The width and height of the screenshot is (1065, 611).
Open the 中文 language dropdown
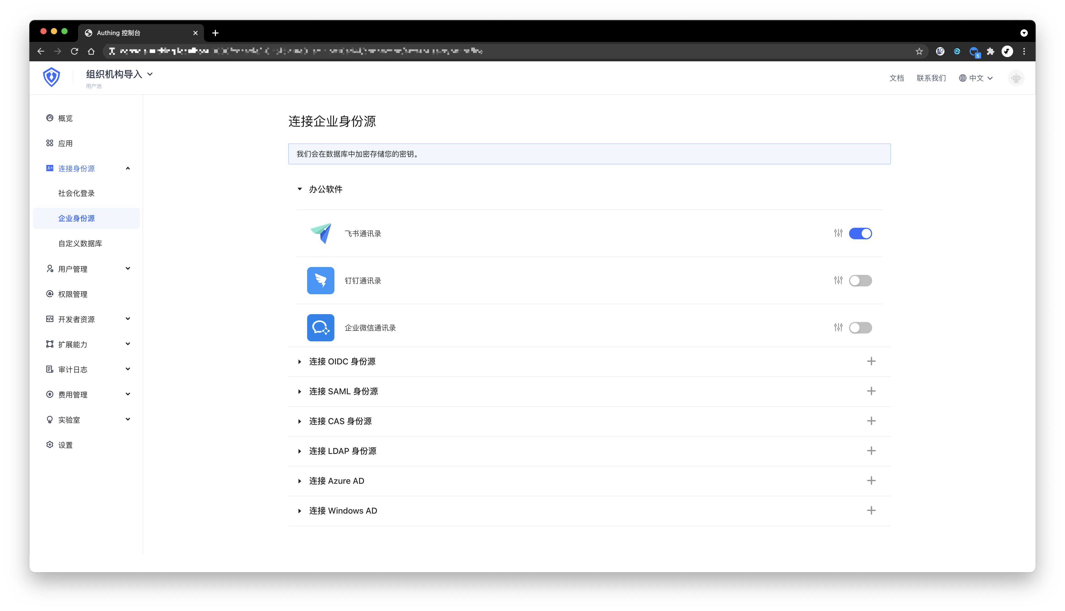click(x=976, y=78)
